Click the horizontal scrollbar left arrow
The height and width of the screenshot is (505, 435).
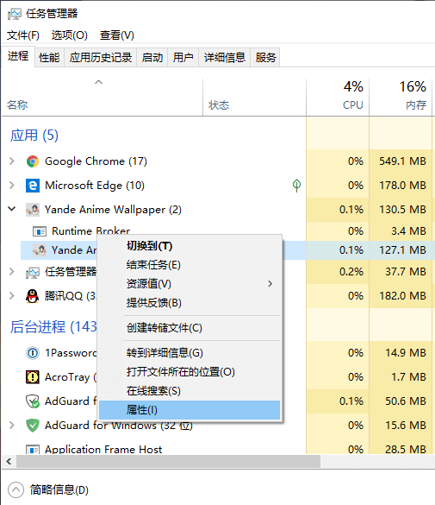point(9,462)
